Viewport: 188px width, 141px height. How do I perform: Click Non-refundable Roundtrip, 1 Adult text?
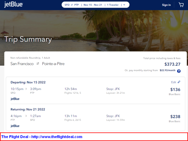tap(30, 58)
